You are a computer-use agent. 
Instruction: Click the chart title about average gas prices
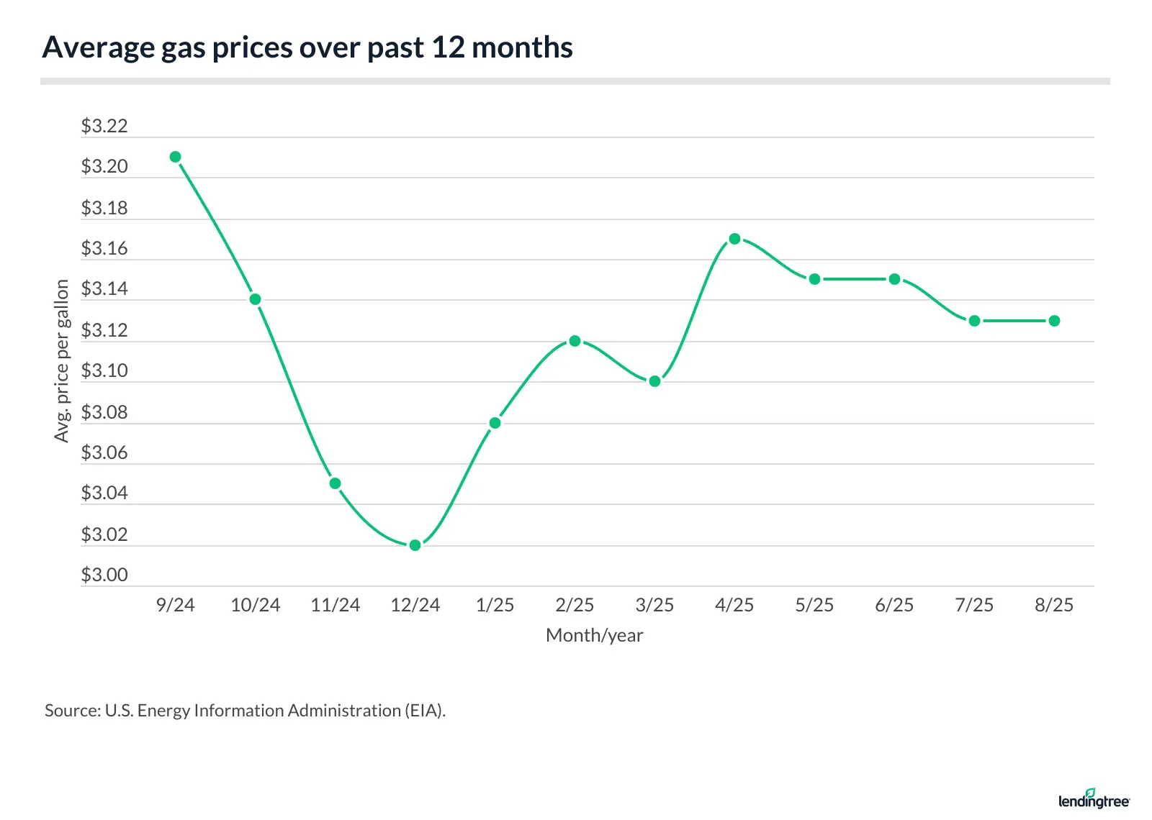click(307, 47)
